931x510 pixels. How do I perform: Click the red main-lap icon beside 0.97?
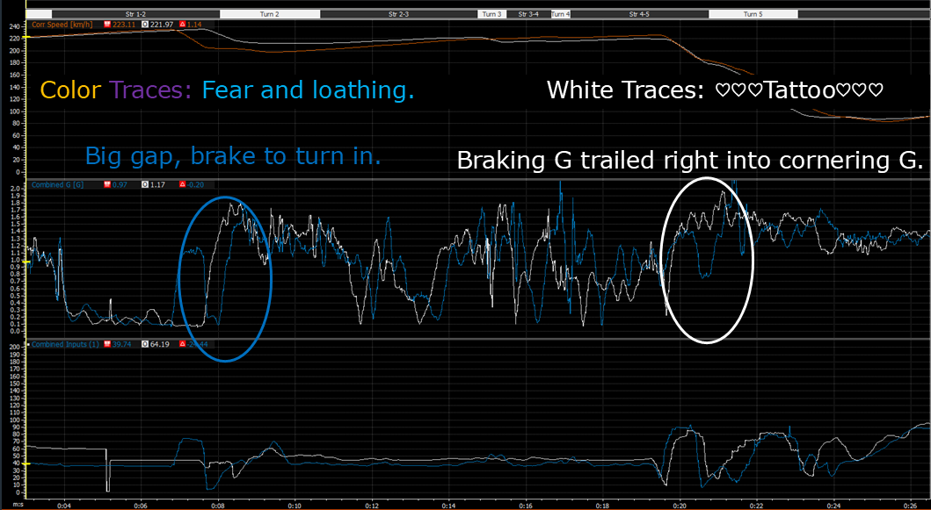(x=107, y=184)
